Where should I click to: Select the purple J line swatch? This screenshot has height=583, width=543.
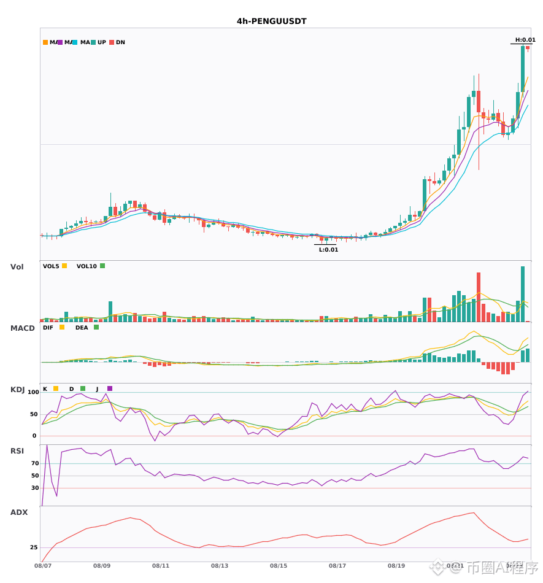pyautogui.click(x=110, y=388)
